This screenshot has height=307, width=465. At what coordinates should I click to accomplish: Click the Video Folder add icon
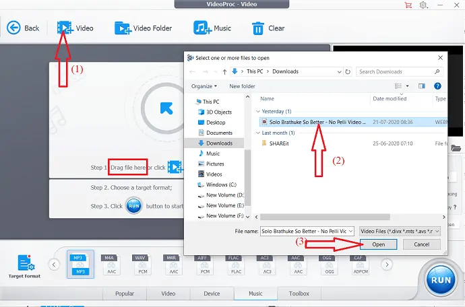[122, 28]
